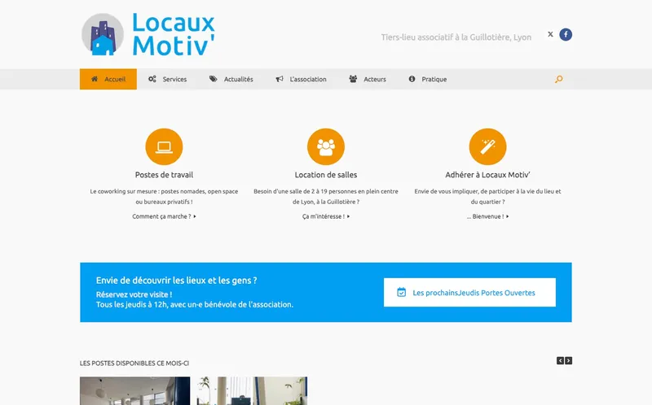This screenshot has width=652, height=405.
Task: Open the Services menu
Action: (x=168, y=79)
